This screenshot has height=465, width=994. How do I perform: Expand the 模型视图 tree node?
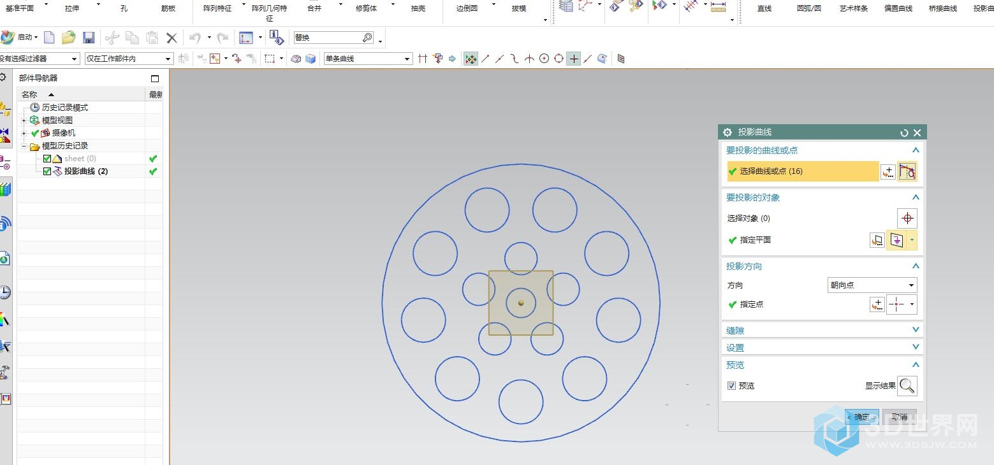coord(24,120)
